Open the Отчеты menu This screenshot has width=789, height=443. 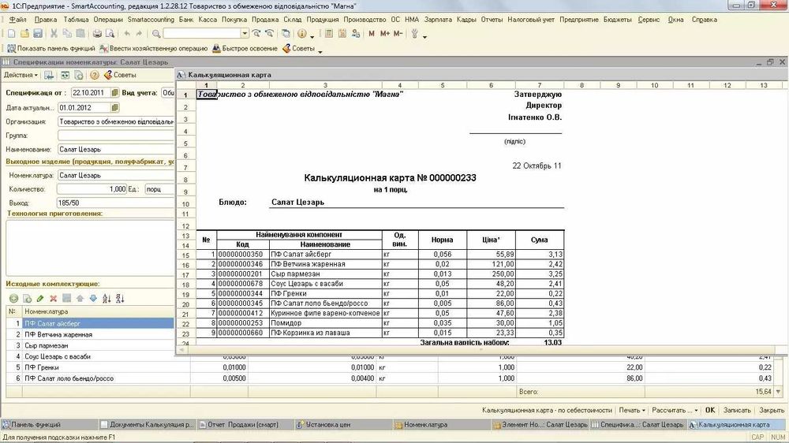(491, 18)
